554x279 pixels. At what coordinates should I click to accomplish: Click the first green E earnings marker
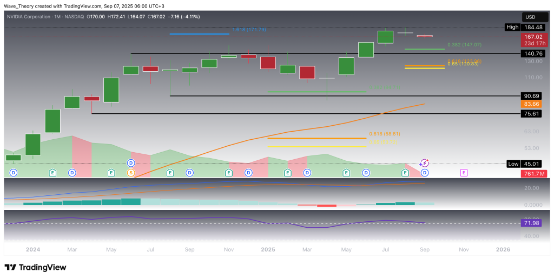coord(52,173)
